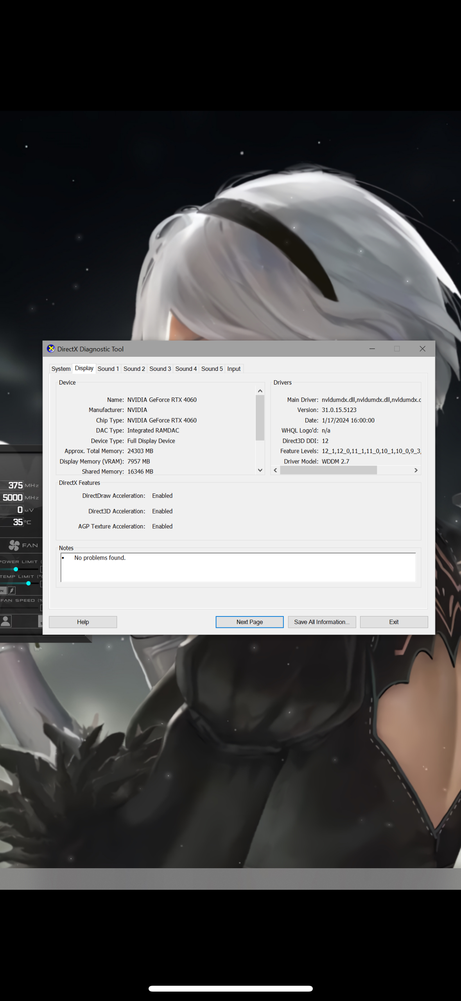This screenshot has height=1001, width=461.
Task: Click the Drivers panel horizontal scrollbar thumb
Action: coord(328,470)
